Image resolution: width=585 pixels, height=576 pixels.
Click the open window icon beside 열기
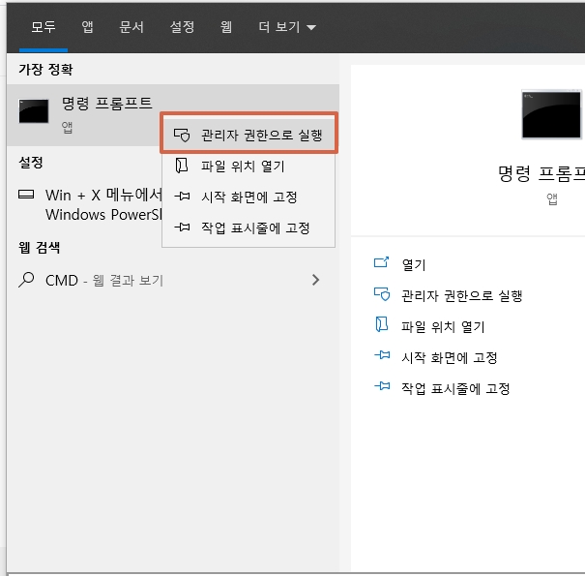(382, 262)
